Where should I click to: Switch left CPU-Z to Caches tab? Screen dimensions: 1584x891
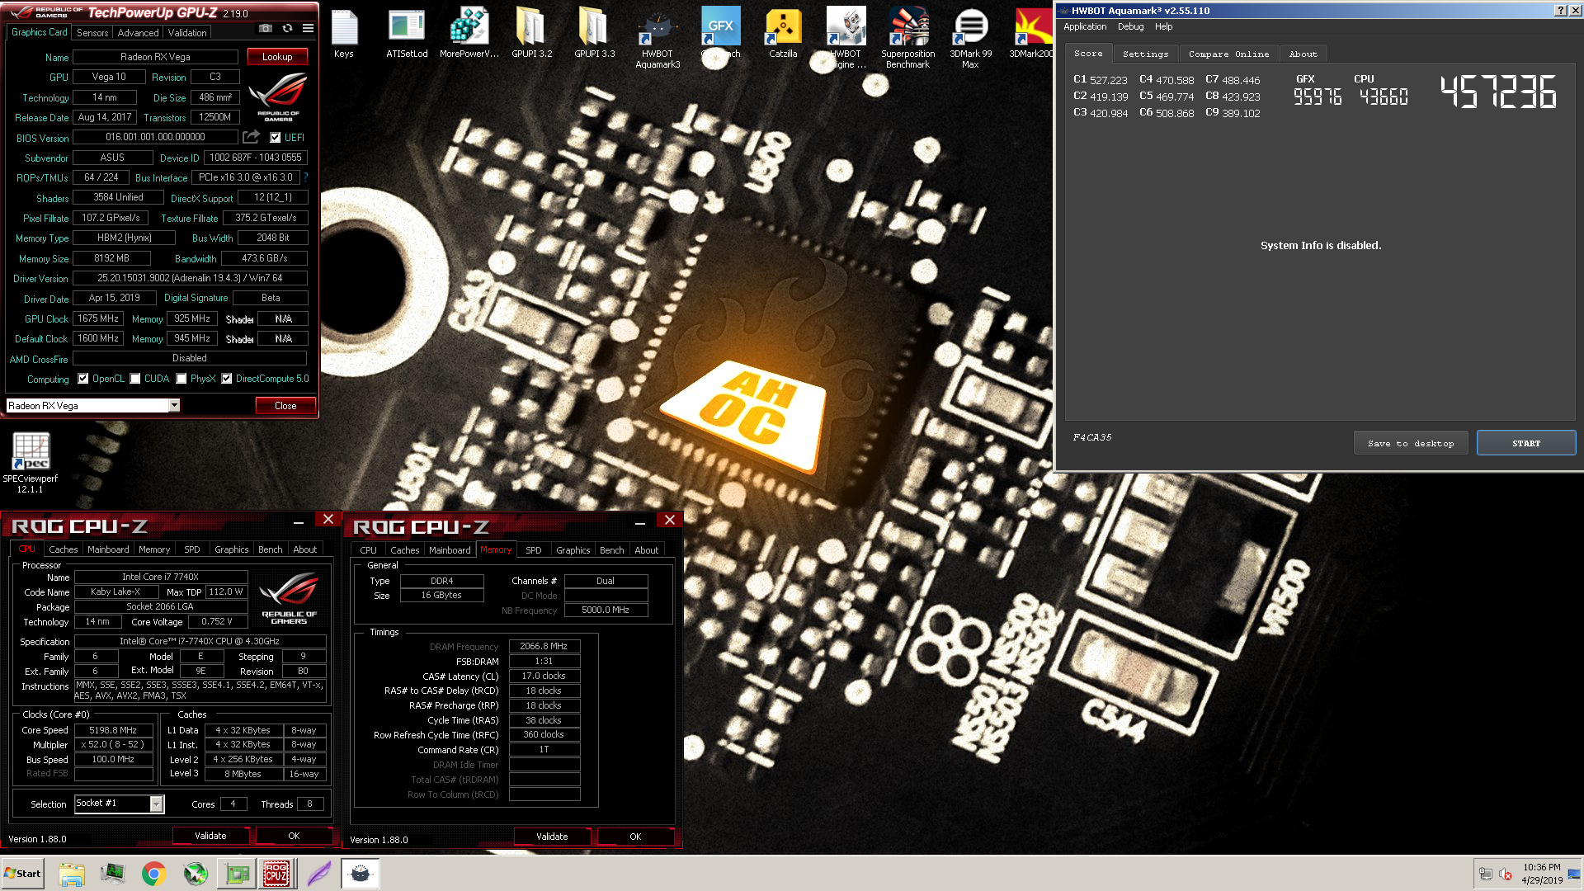click(x=63, y=549)
